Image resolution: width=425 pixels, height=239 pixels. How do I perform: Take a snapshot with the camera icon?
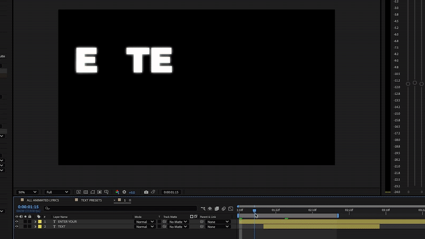(x=146, y=192)
